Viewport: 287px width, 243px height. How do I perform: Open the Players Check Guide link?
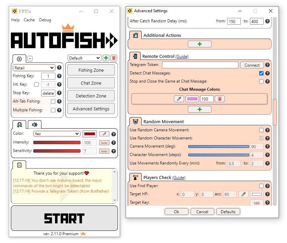[x=179, y=177]
